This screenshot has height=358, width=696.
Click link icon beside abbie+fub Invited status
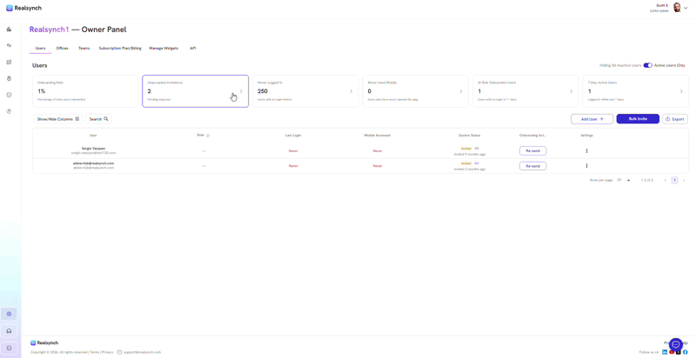476,163
